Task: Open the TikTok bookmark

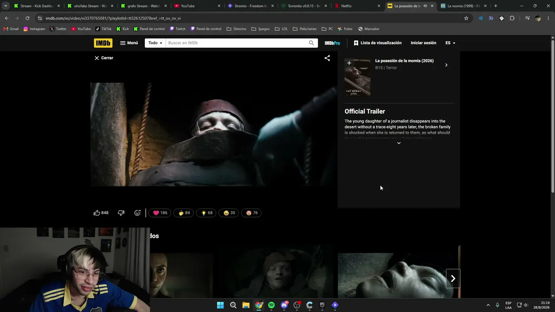Action: point(103,29)
